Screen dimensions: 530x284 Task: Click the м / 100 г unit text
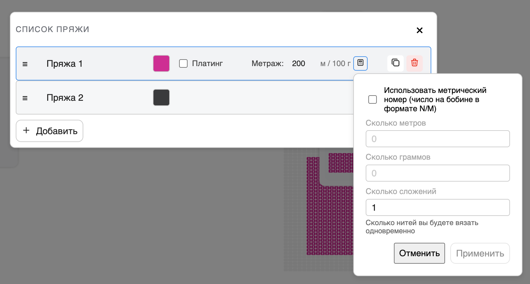(x=335, y=63)
